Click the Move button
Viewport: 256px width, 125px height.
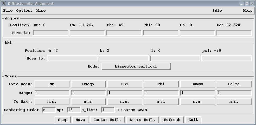point(80,120)
